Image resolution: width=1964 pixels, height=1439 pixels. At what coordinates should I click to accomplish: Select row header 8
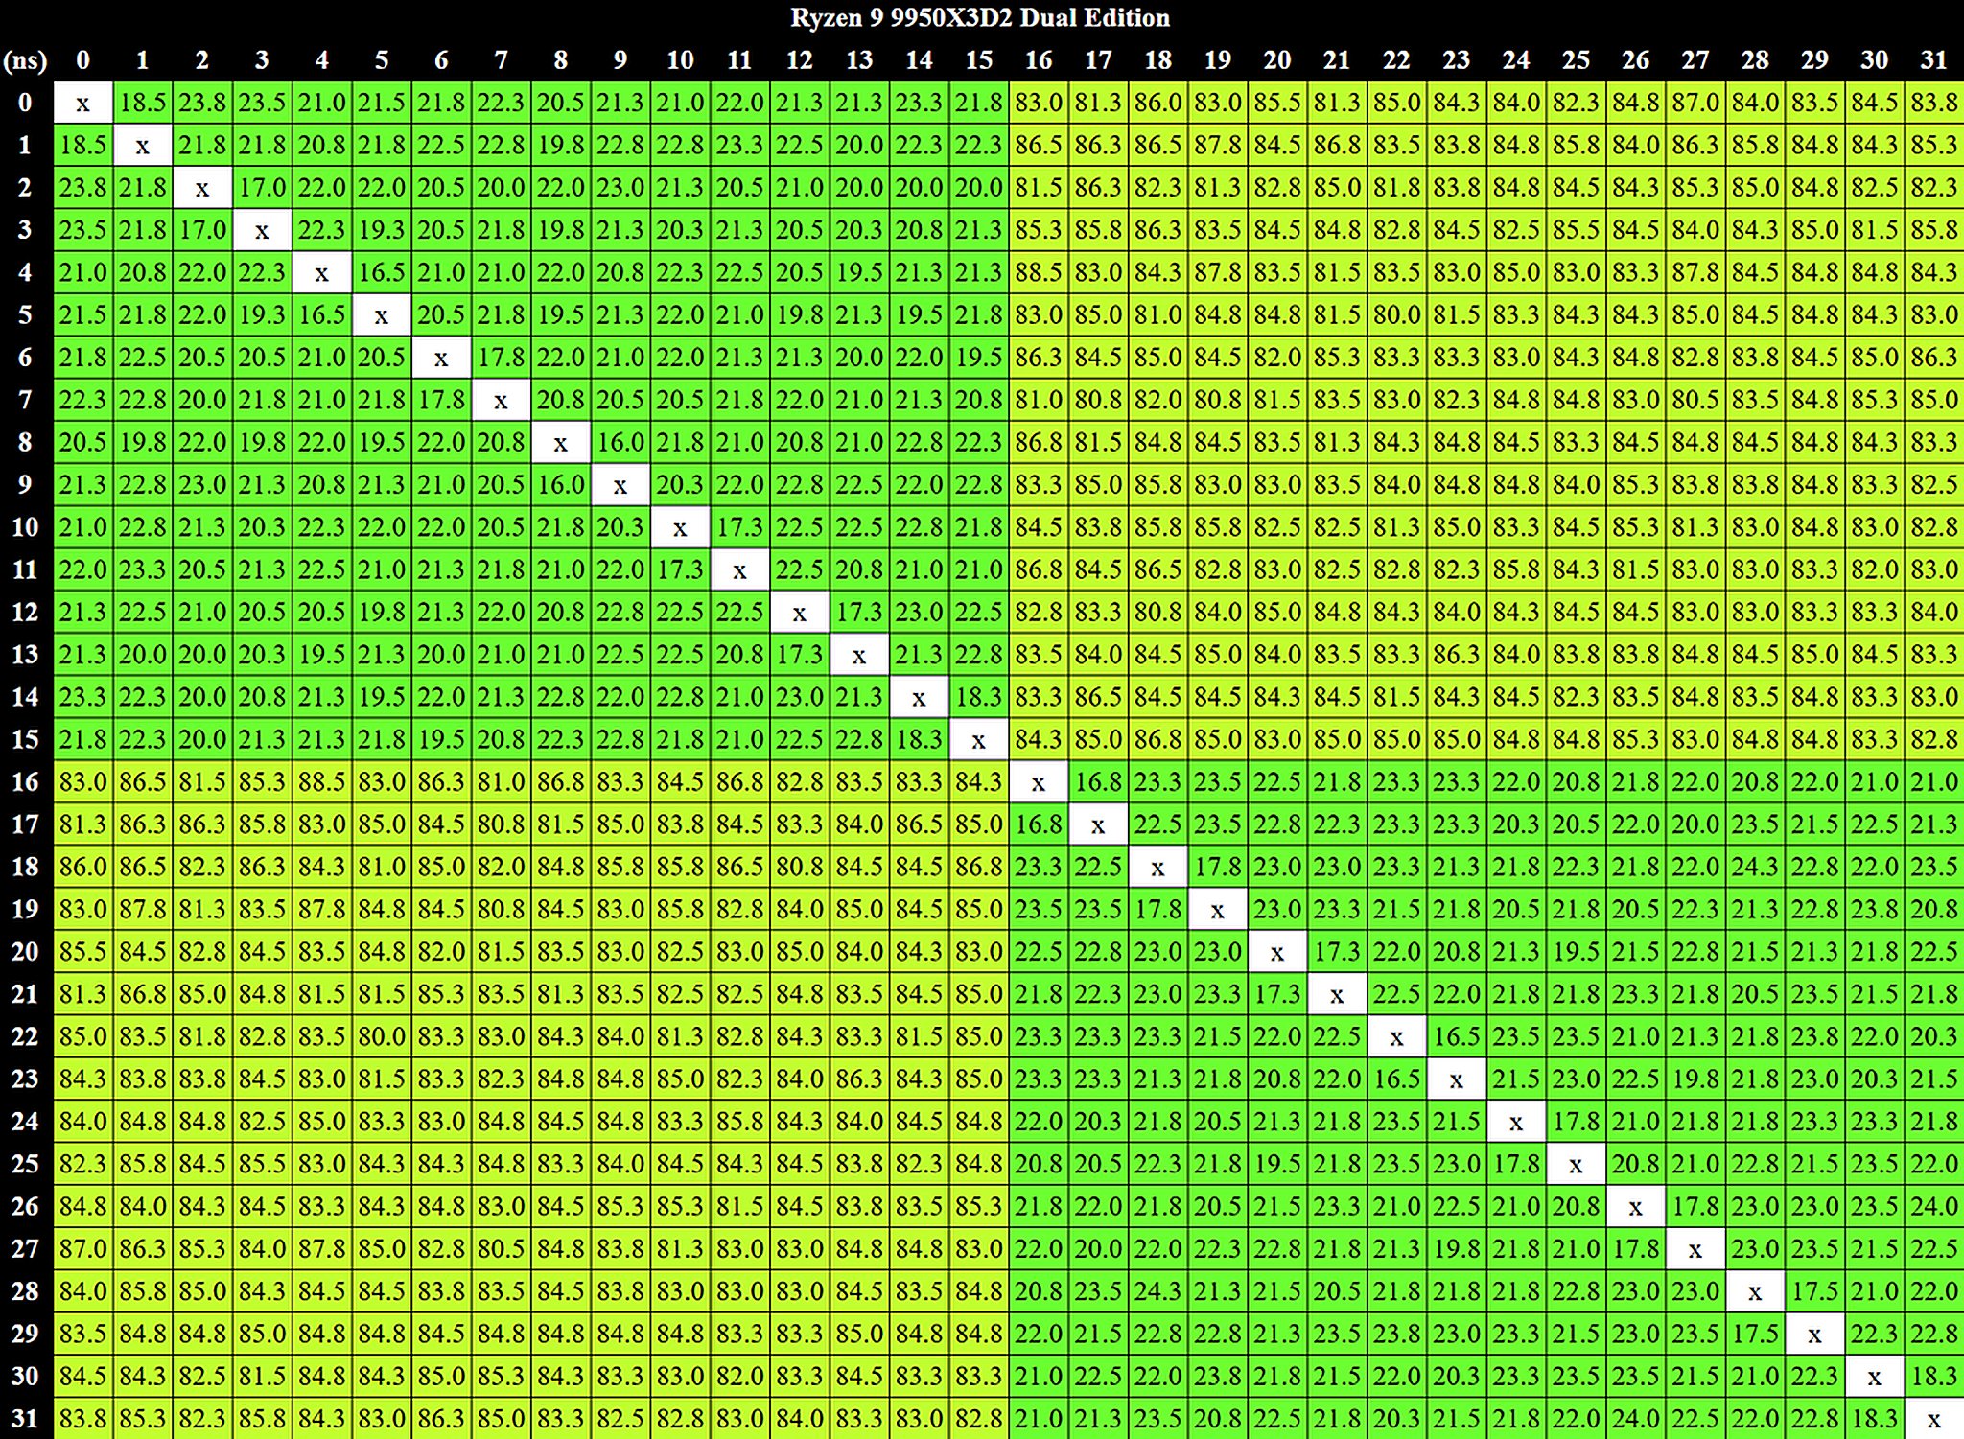[x=25, y=442]
